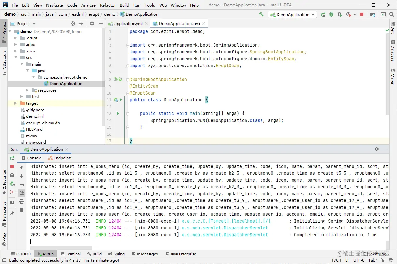Click the camera thread dump icon

click(12, 175)
